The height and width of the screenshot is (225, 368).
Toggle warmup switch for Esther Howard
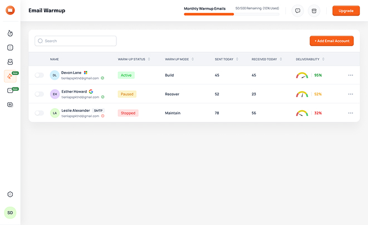pos(39,94)
